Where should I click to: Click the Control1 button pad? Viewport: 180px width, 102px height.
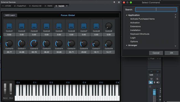click(9, 26)
